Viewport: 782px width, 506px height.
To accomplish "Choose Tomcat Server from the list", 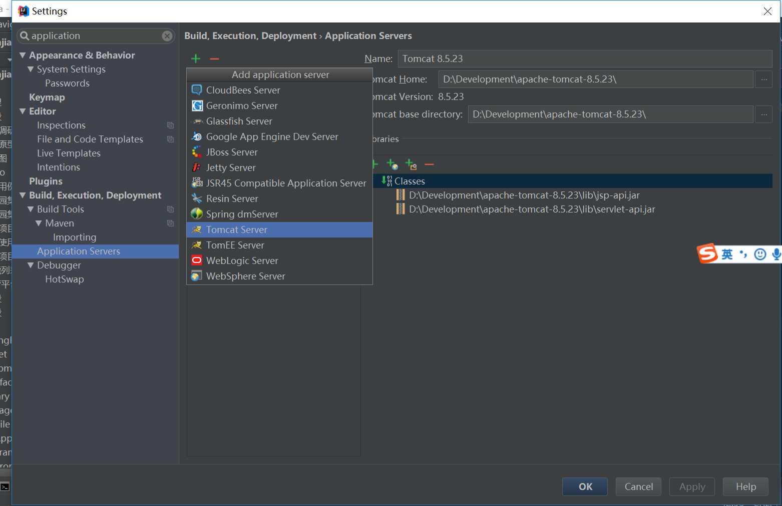I will [279, 229].
